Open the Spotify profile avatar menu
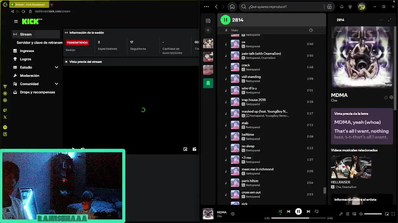The image size is (398, 223). 361,7
